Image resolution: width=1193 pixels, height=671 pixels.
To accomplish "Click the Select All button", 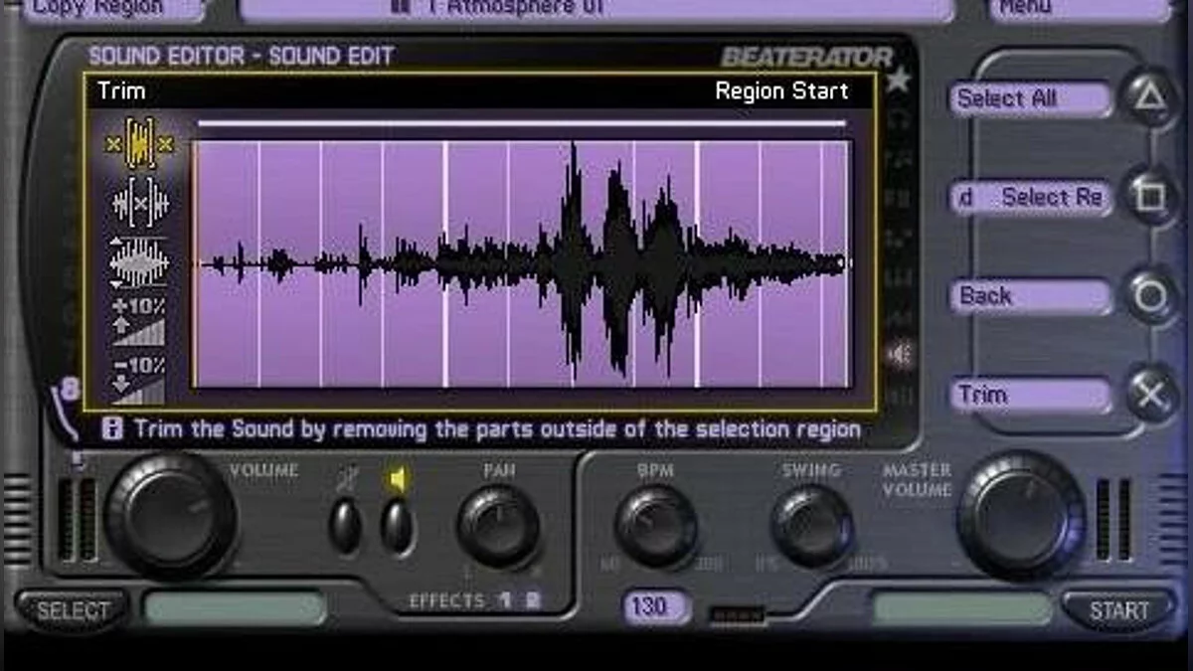I will click(1030, 98).
